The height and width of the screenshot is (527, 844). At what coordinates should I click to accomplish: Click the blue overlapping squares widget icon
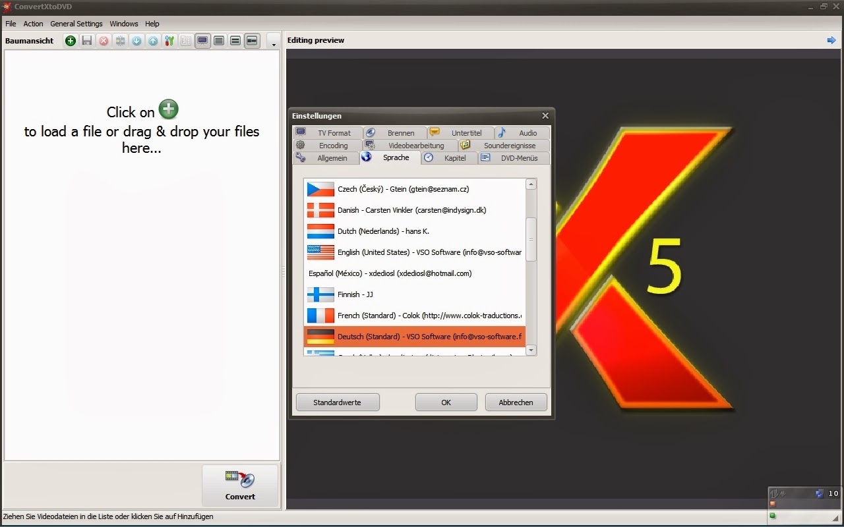(819, 493)
